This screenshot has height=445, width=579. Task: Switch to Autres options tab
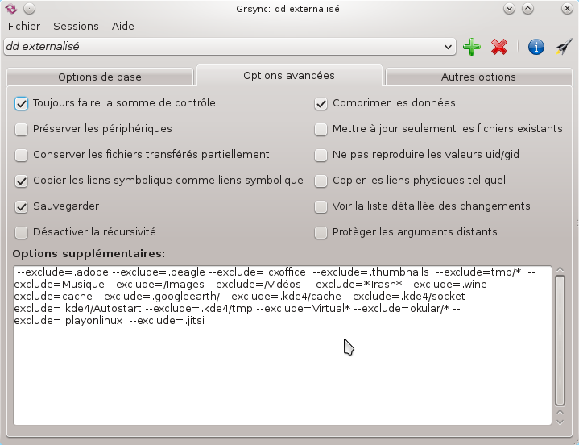point(478,77)
